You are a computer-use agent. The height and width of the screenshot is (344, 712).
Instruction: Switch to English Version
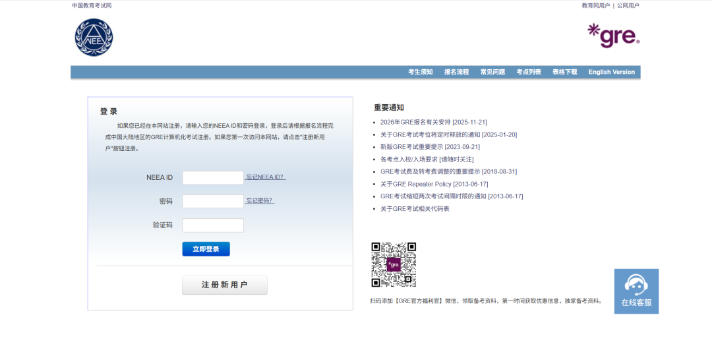[612, 72]
